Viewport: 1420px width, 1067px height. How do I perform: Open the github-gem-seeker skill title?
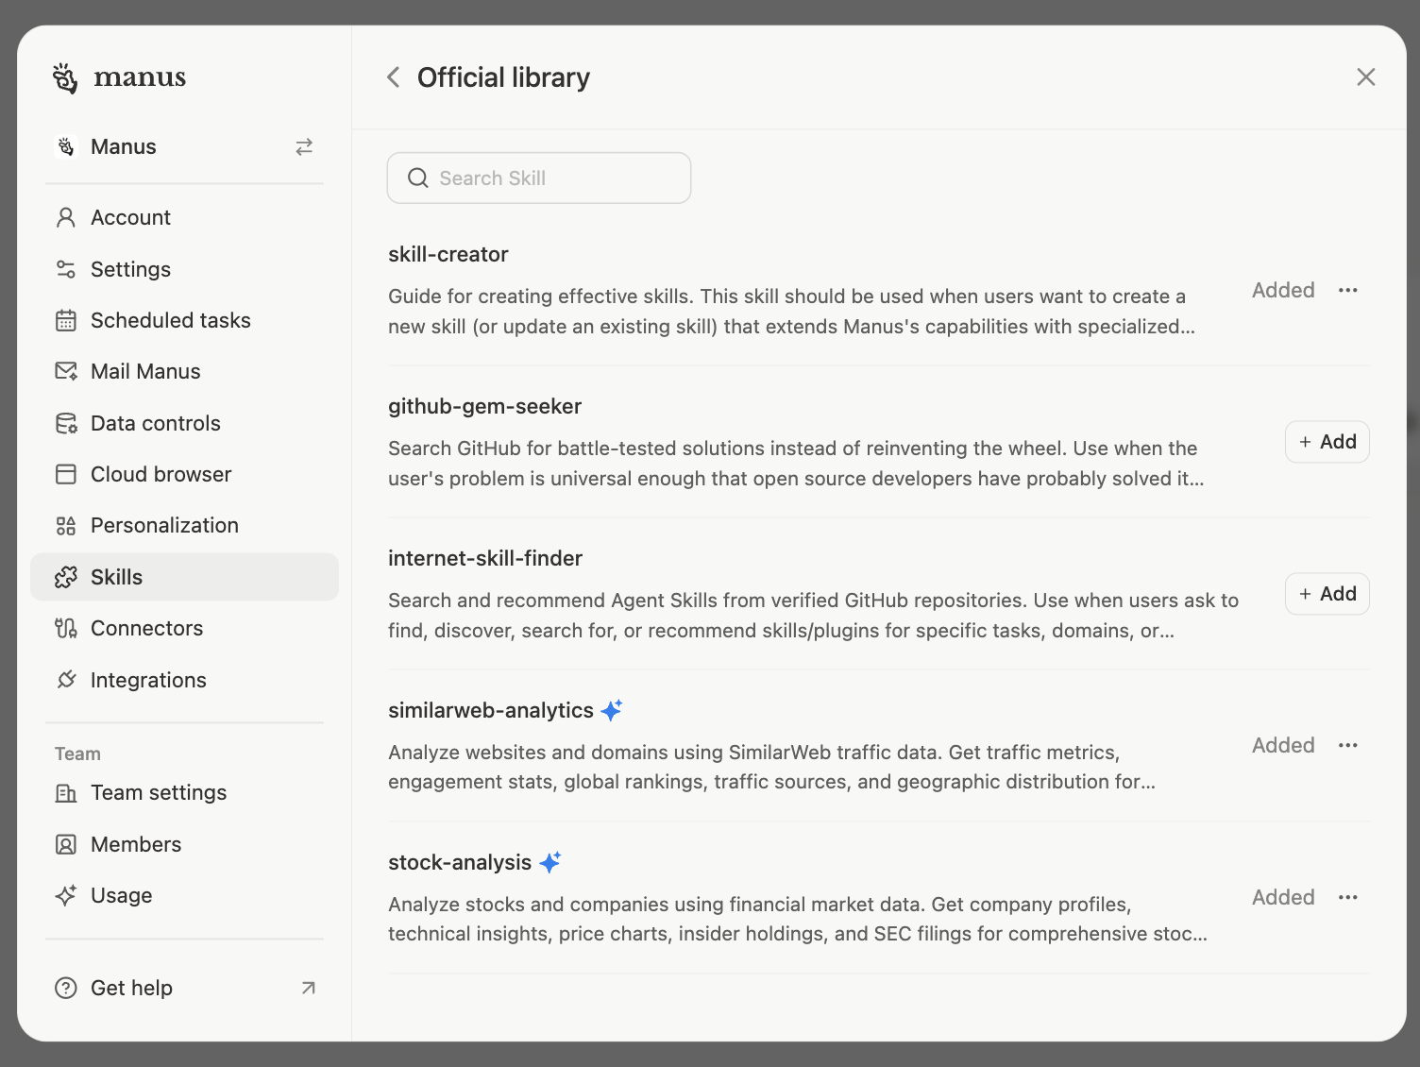pyautogui.click(x=484, y=407)
